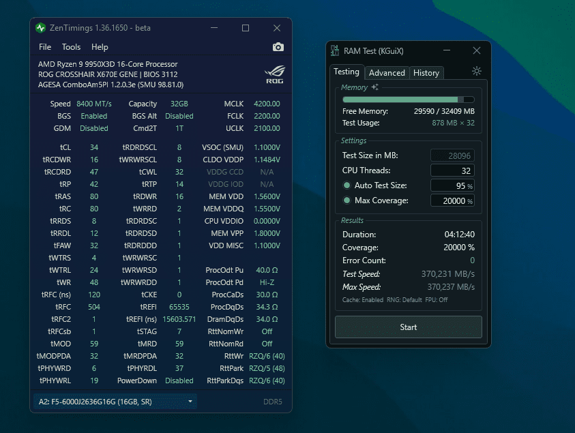Click the RttPark value RZQ/5 (48)
This screenshot has height=433, width=575.
point(267,368)
